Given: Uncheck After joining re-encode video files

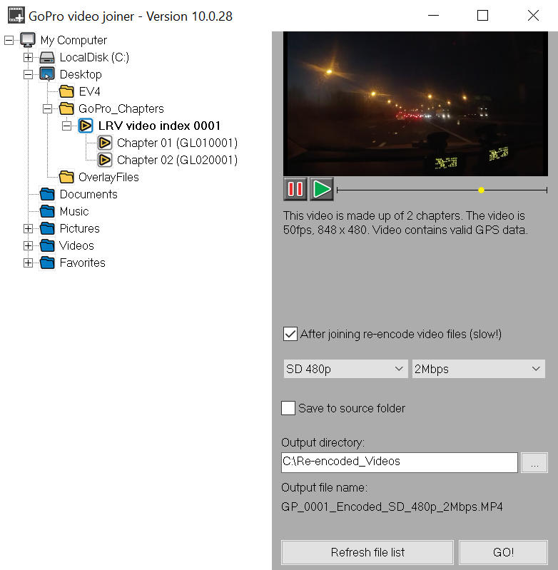Looking at the screenshot, I should (290, 334).
